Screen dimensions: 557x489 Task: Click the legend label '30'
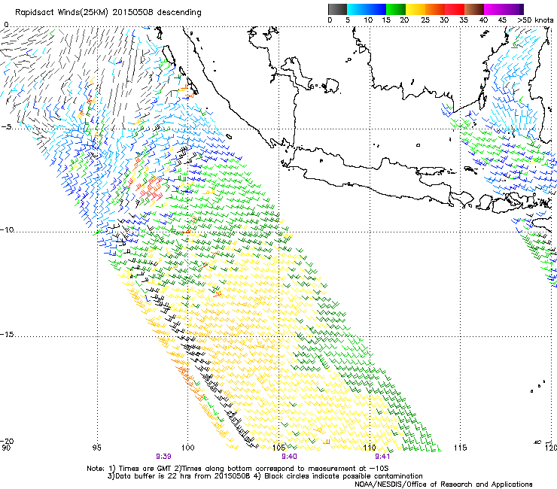tap(444, 20)
